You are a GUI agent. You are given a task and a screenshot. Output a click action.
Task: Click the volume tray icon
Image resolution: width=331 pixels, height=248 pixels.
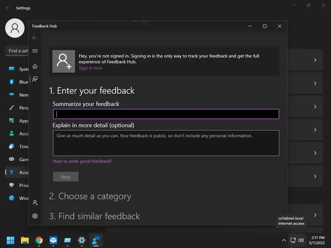[301, 240]
